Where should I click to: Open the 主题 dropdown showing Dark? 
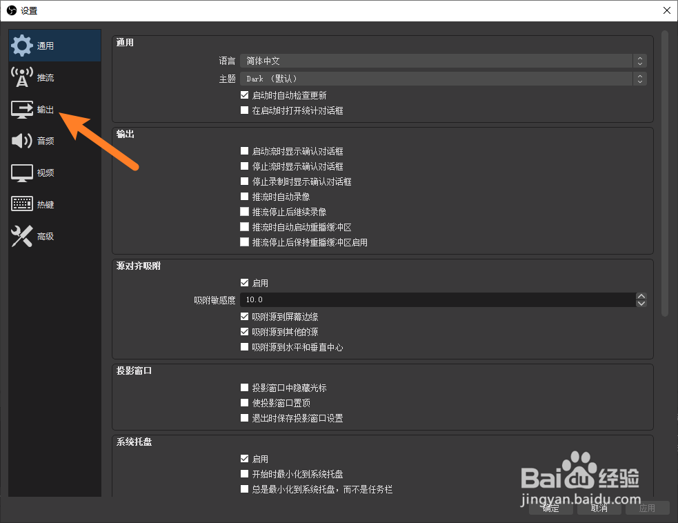[443, 79]
